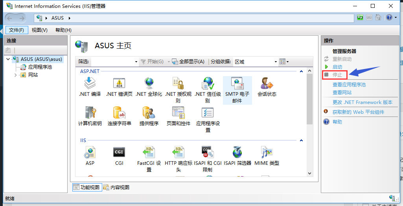Collapse the IIS group section

pyautogui.click(x=301, y=140)
